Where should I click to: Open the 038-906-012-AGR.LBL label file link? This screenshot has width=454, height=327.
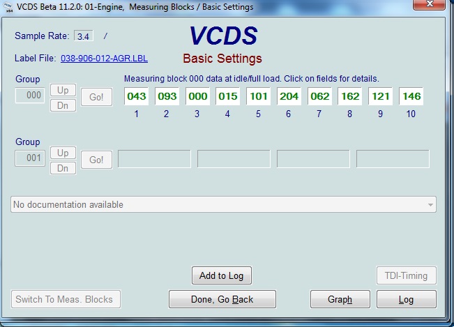click(x=104, y=59)
